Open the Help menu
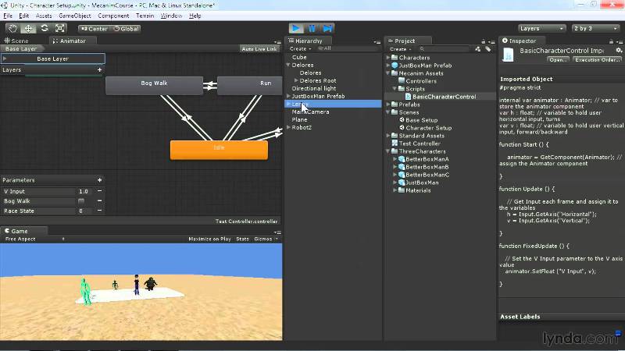Screen dimensions: 625x351 click(195, 16)
